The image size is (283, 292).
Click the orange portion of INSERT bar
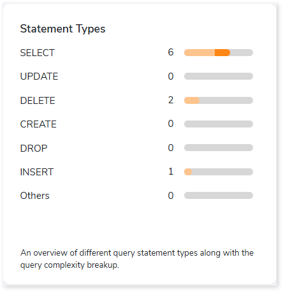click(x=188, y=172)
